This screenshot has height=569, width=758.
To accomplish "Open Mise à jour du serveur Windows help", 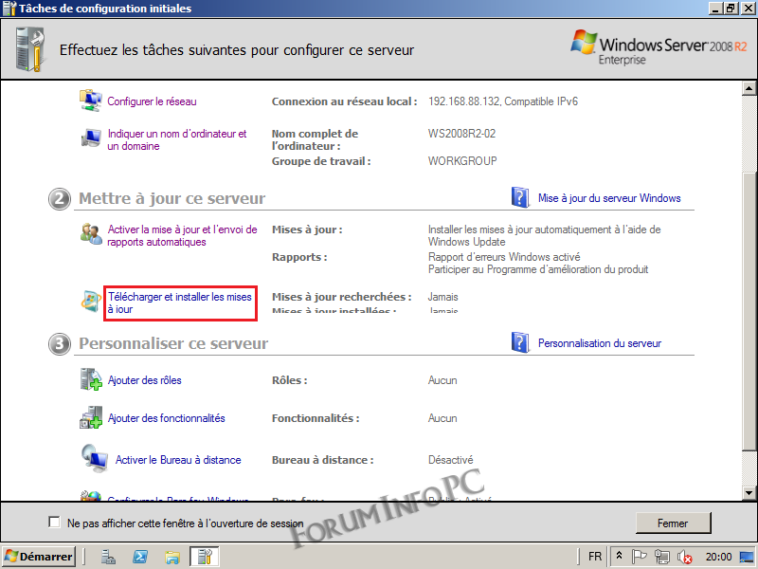I will tap(609, 198).
